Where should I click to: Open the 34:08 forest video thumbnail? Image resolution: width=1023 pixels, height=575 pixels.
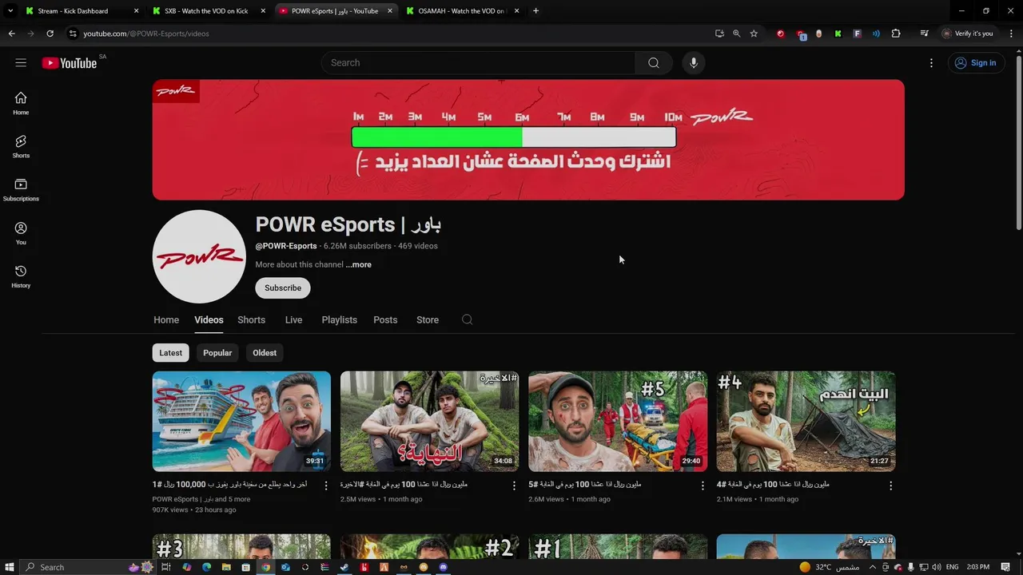click(429, 421)
